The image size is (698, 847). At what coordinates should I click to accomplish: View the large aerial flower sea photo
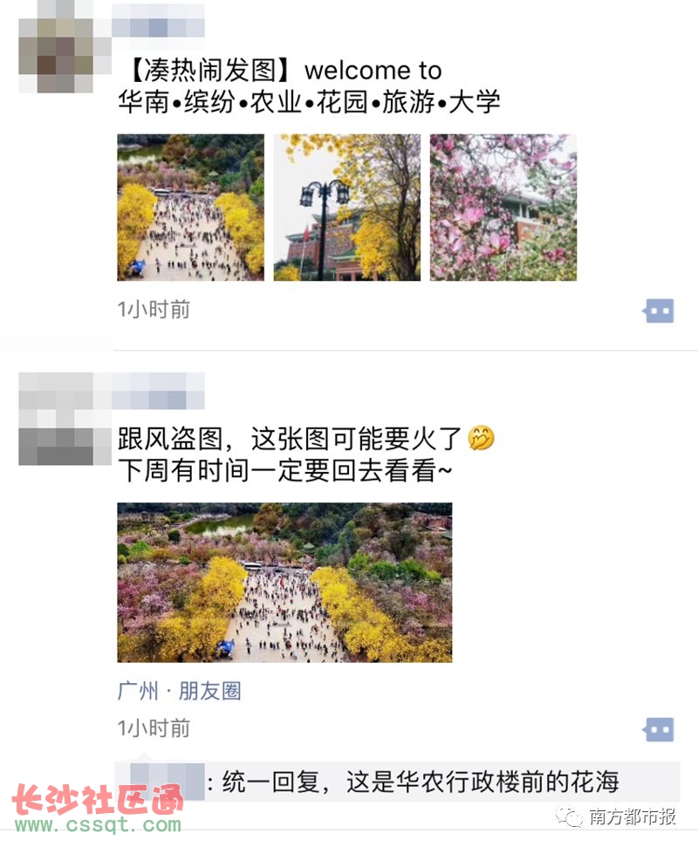tap(284, 583)
